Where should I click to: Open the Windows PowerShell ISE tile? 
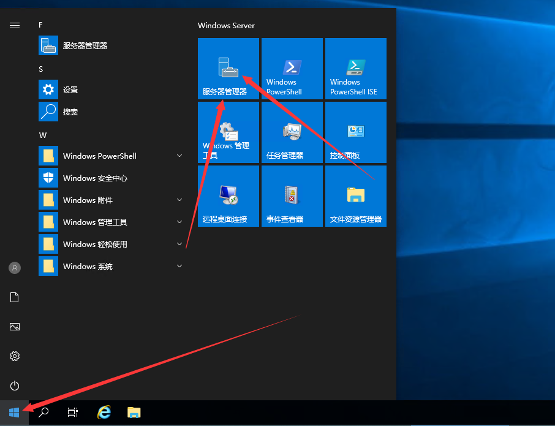(355, 68)
